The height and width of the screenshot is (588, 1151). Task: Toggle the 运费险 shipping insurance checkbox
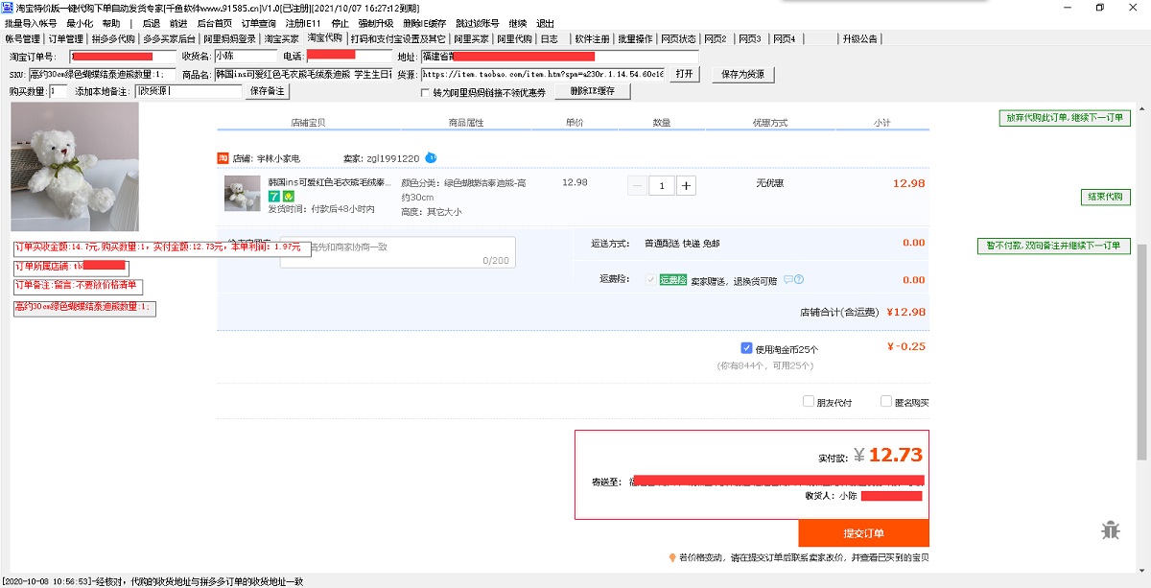[651, 280]
